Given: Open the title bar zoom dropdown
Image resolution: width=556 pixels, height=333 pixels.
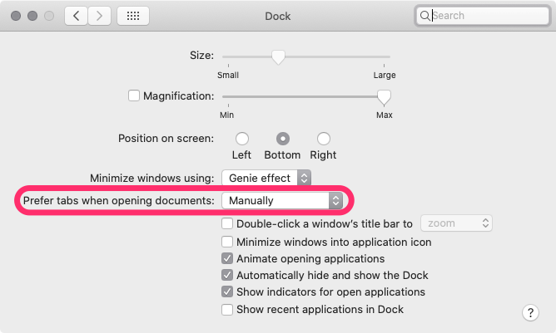Looking at the screenshot, I should 457,223.
